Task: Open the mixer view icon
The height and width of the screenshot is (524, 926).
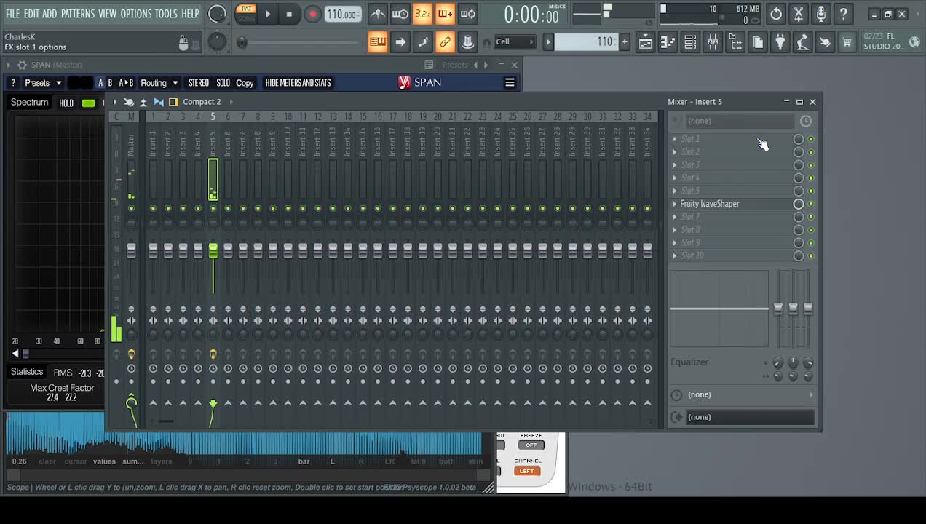Action: [713, 43]
